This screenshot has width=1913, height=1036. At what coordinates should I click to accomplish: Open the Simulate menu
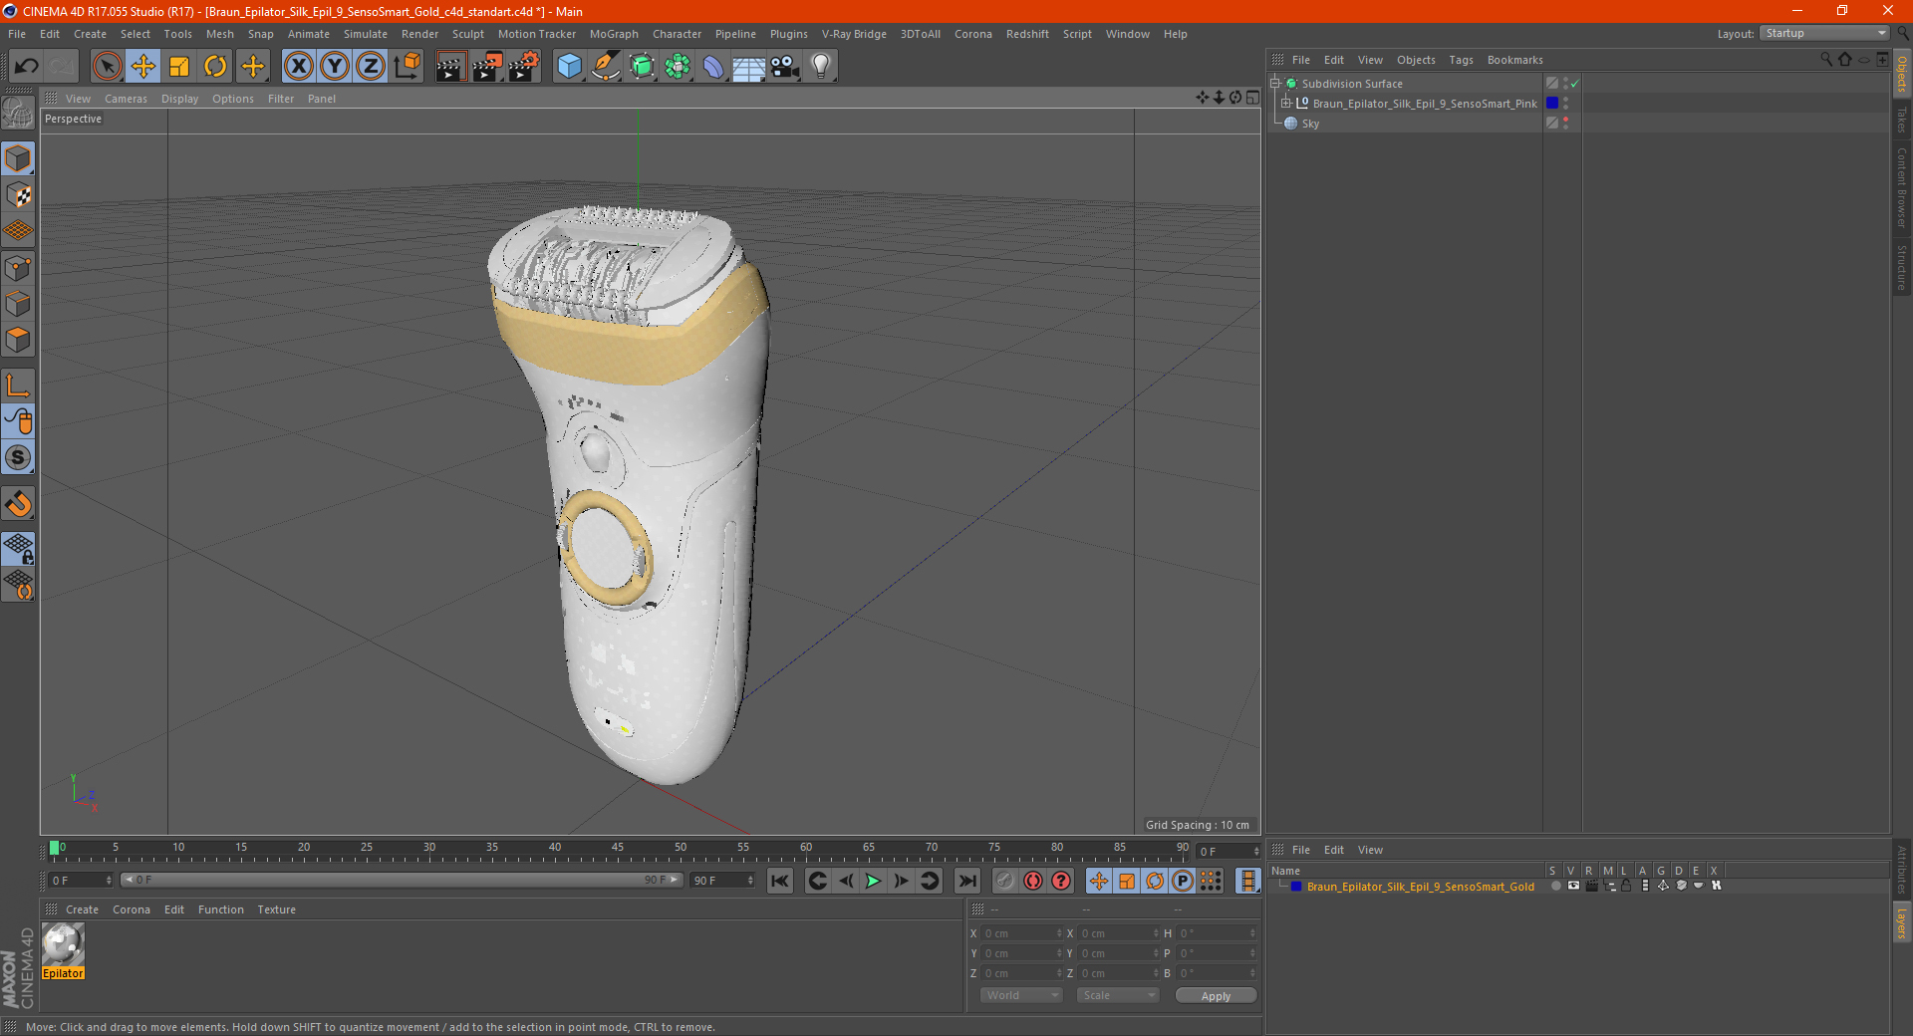366,34
